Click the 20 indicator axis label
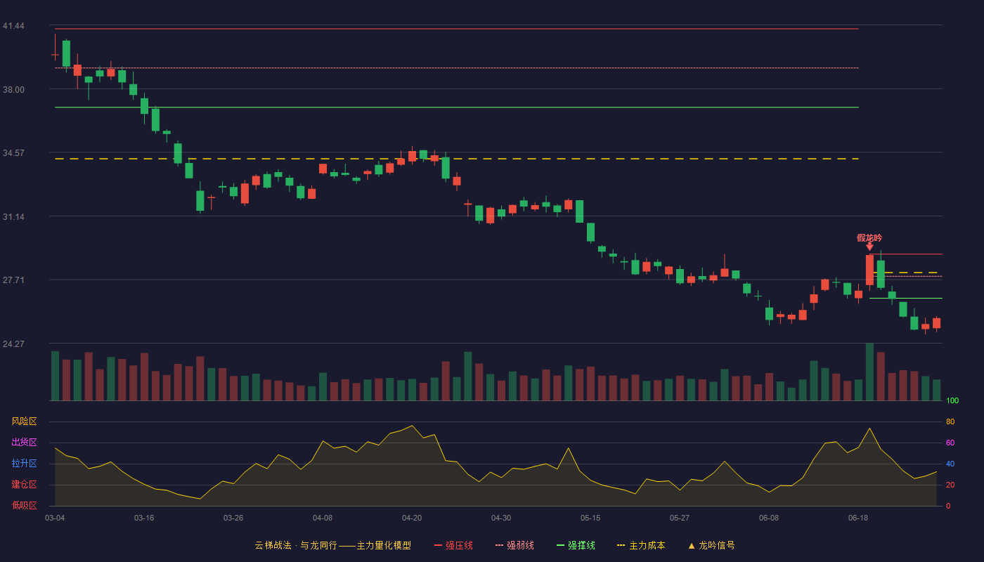 click(x=950, y=485)
